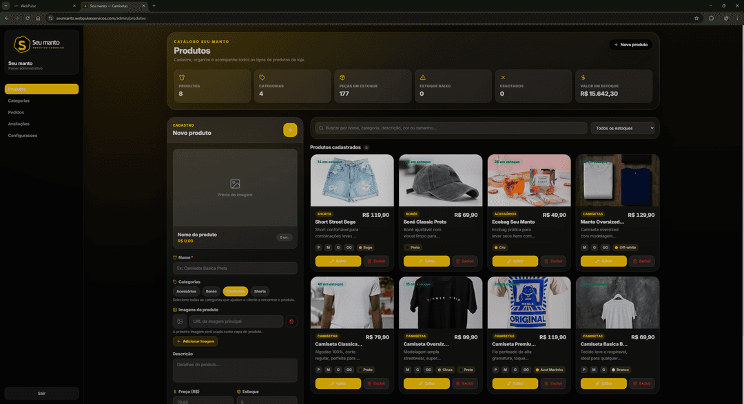
Task: Delete the Manto Oversized product
Action: coord(642,262)
